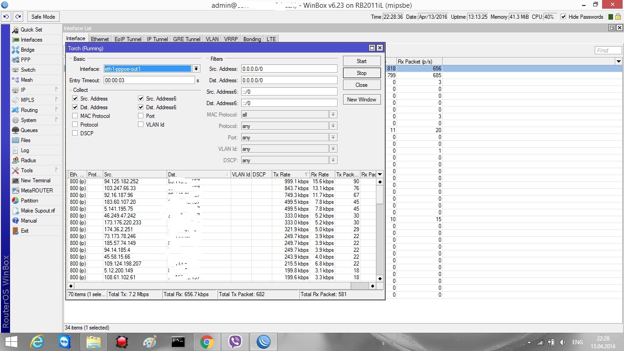Screen dimensions: 624x351
Task: Click the redo arrow in the toolbar
Action: [x=18, y=17]
